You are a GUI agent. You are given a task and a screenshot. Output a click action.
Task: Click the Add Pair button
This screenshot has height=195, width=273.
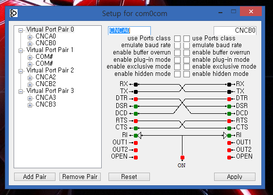(x=35, y=177)
